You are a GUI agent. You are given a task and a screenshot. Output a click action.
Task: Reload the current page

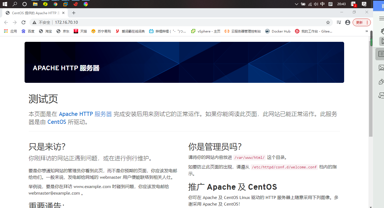click(x=23, y=22)
